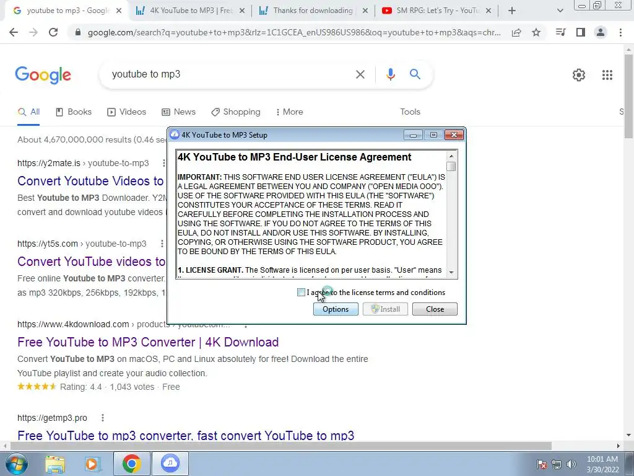Switch to the youtube to mp3 Google tab
The width and height of the screenshot is (634, 476).
click(x=67, y=11)
